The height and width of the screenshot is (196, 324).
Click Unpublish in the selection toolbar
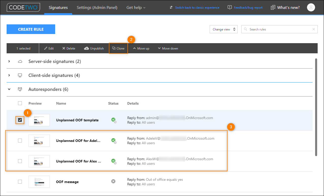[94, 48]
